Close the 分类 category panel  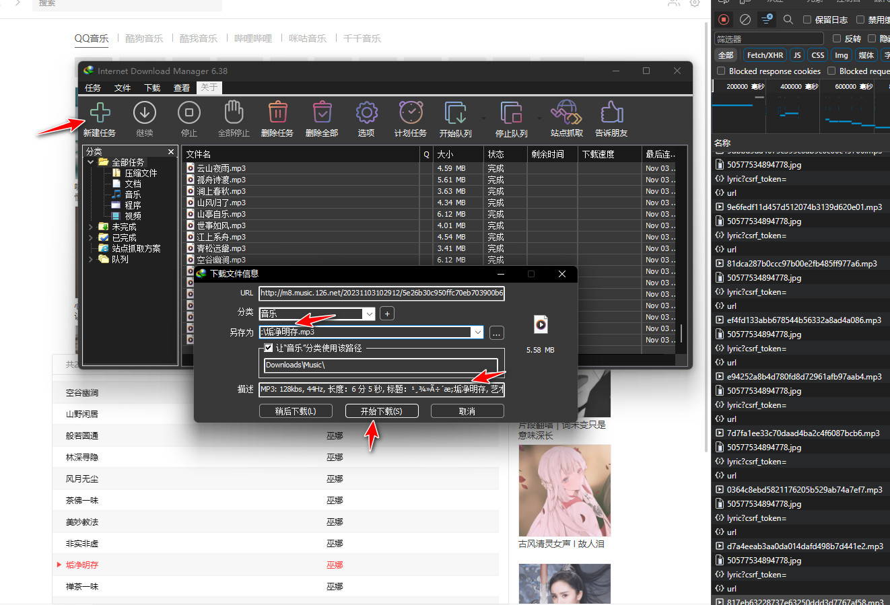tap(171, 152)
